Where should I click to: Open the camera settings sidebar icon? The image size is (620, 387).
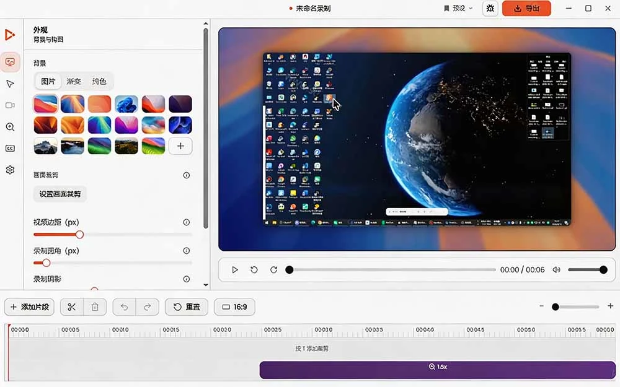[10, 105]
